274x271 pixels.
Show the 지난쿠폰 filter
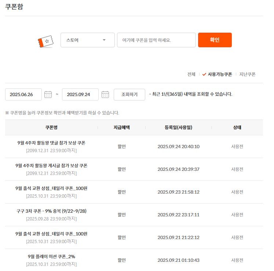(x=247, y=74)
